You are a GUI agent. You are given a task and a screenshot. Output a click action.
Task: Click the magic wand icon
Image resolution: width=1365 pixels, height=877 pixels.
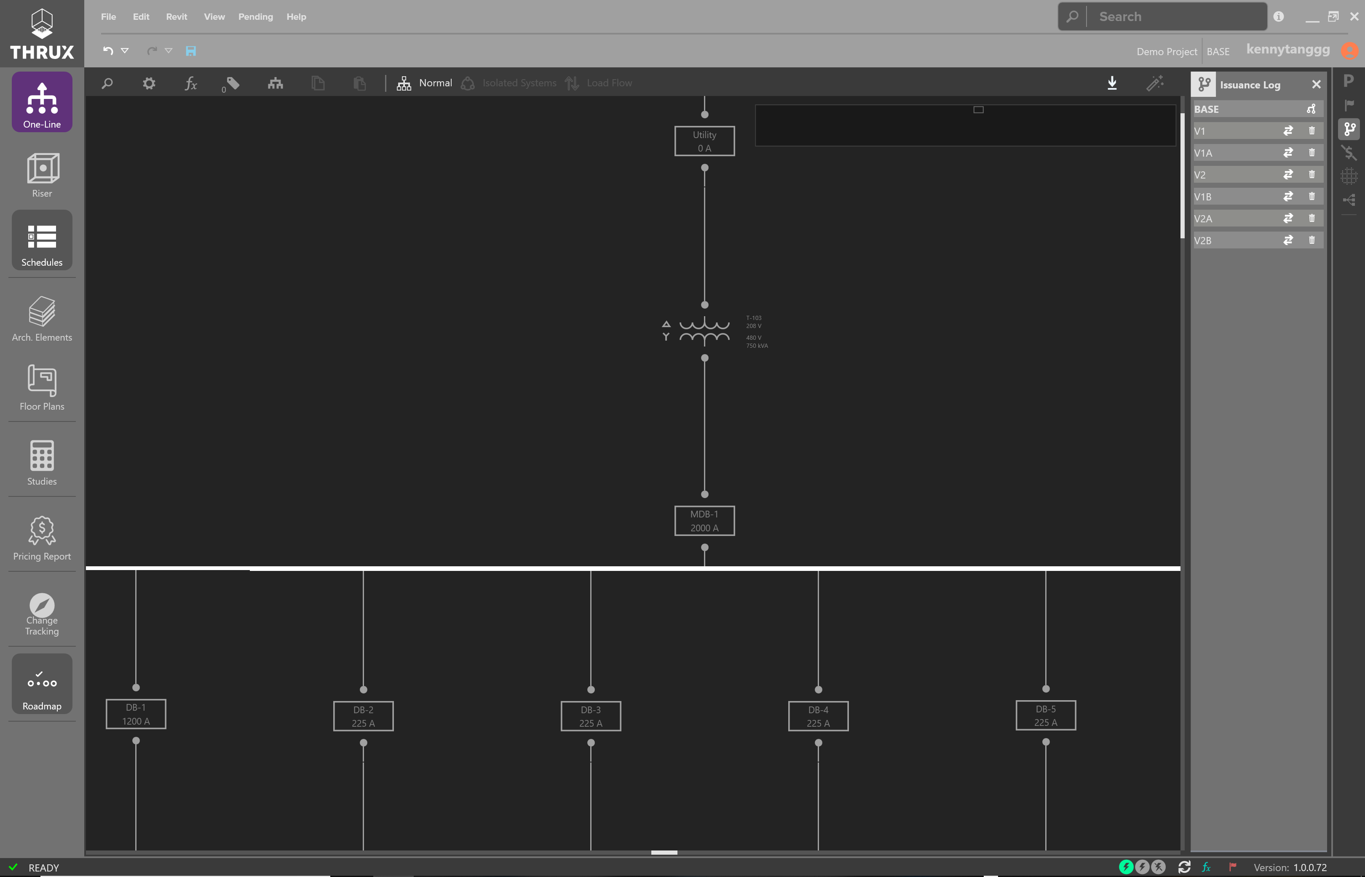pos(1155,83)
